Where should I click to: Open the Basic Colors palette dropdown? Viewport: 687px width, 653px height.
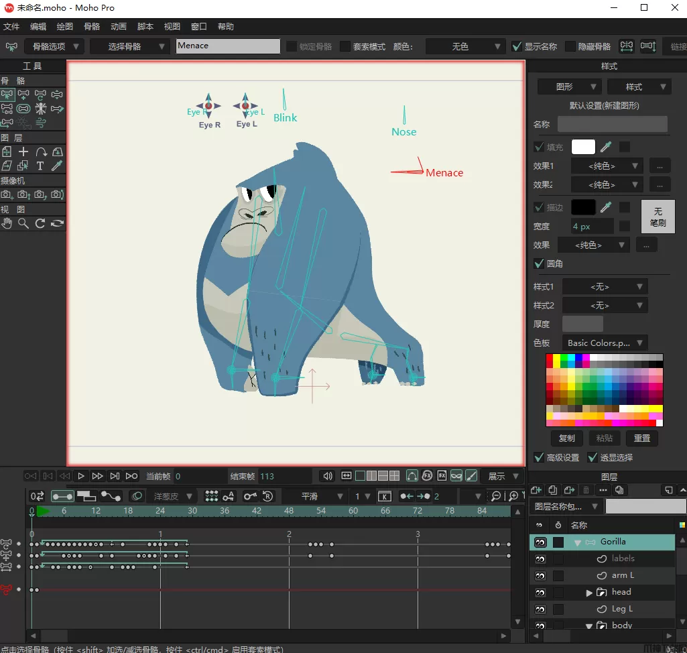coord(605,343)
